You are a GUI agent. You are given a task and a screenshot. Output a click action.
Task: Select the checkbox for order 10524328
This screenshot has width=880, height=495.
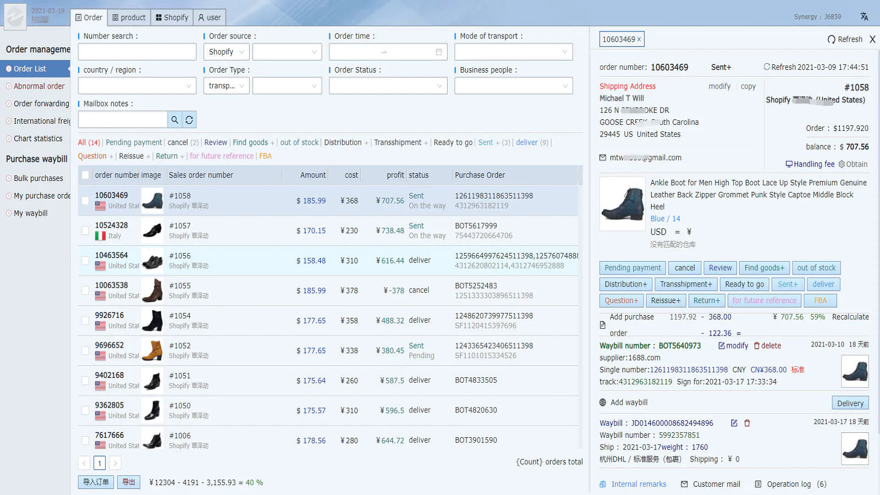[x=85, y=230]
